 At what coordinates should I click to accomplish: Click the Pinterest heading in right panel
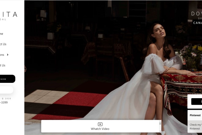(x=195, y=115)
